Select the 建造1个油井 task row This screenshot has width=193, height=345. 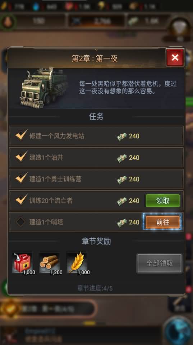[96, 158]
